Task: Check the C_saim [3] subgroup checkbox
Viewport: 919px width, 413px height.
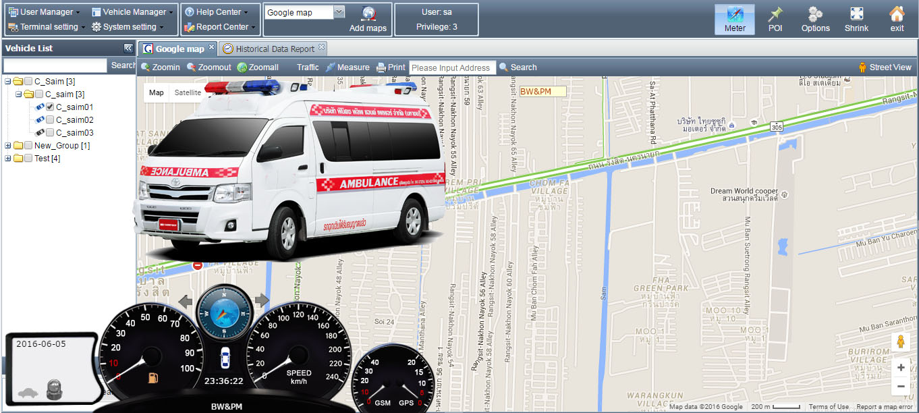Action: 39,94
